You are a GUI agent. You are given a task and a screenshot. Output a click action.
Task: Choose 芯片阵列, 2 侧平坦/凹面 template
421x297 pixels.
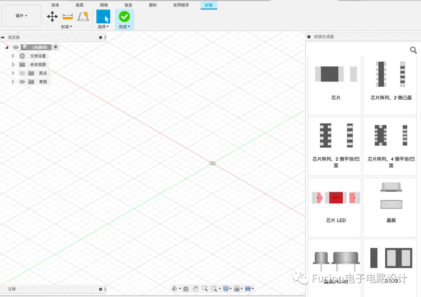click(334, 146)
